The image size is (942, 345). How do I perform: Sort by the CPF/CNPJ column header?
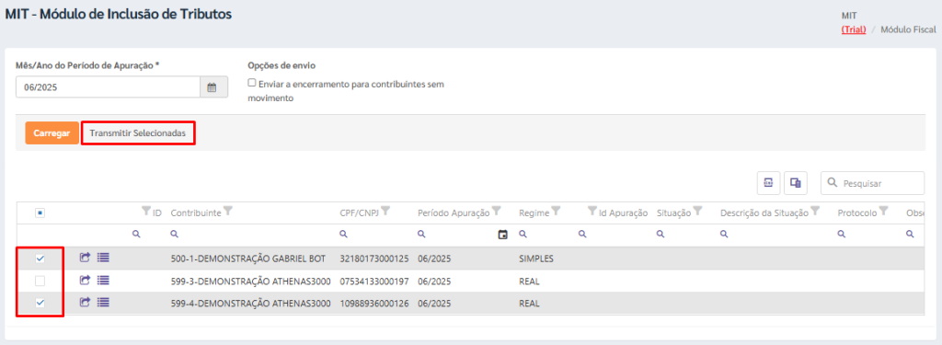pos(360,213)
